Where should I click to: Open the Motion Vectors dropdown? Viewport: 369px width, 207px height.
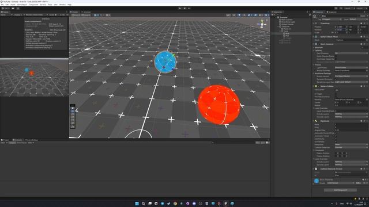point(351,76)
